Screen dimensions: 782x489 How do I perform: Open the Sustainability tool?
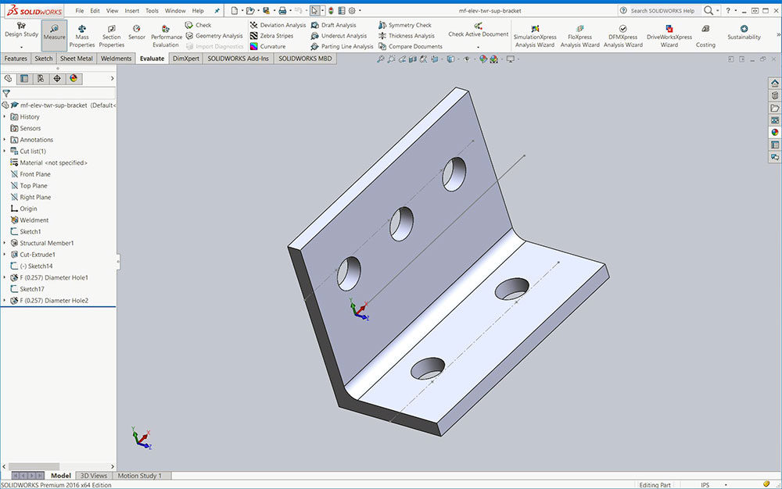coord(744,33)
